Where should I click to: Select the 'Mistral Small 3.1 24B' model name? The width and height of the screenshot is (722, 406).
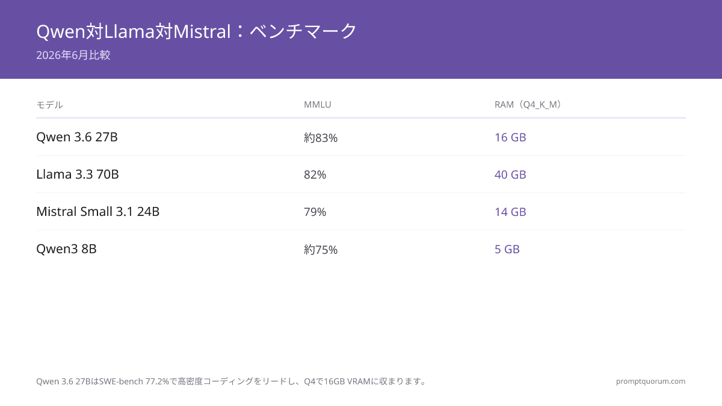[x=97, y=212]
